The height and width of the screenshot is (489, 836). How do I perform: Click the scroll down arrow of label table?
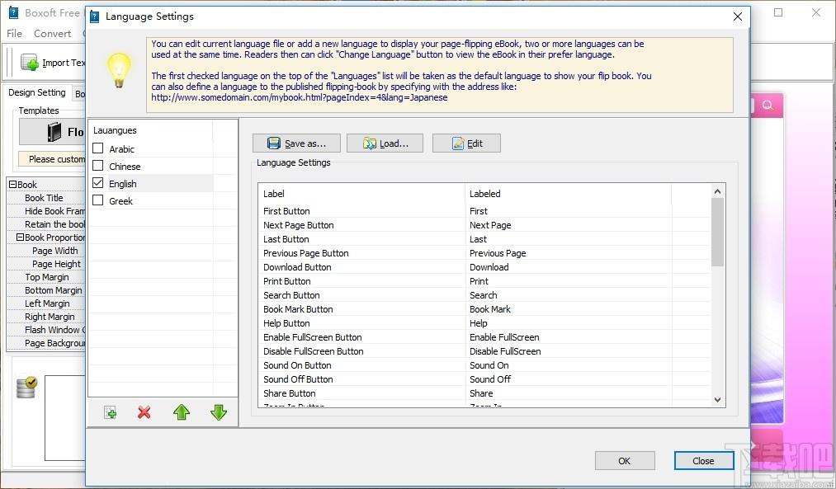[718, 400]
